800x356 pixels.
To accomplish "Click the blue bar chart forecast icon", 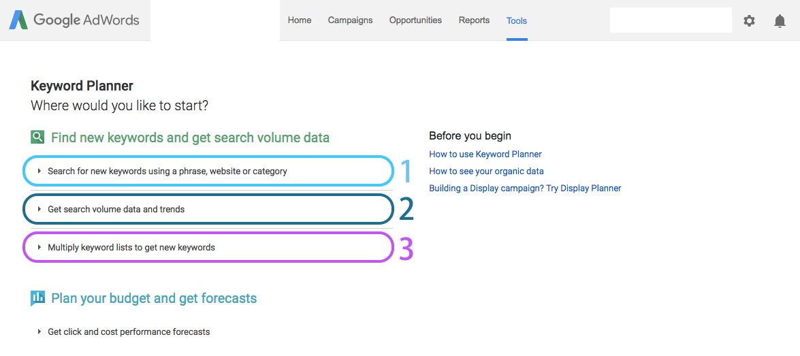I will [x=37, y=298].
